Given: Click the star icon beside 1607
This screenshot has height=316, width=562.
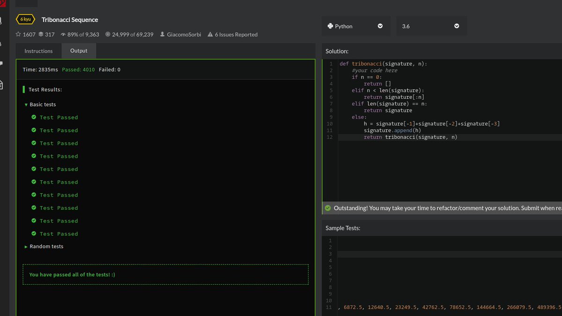Looking at the screenshot, I should [x=18, y=34].
